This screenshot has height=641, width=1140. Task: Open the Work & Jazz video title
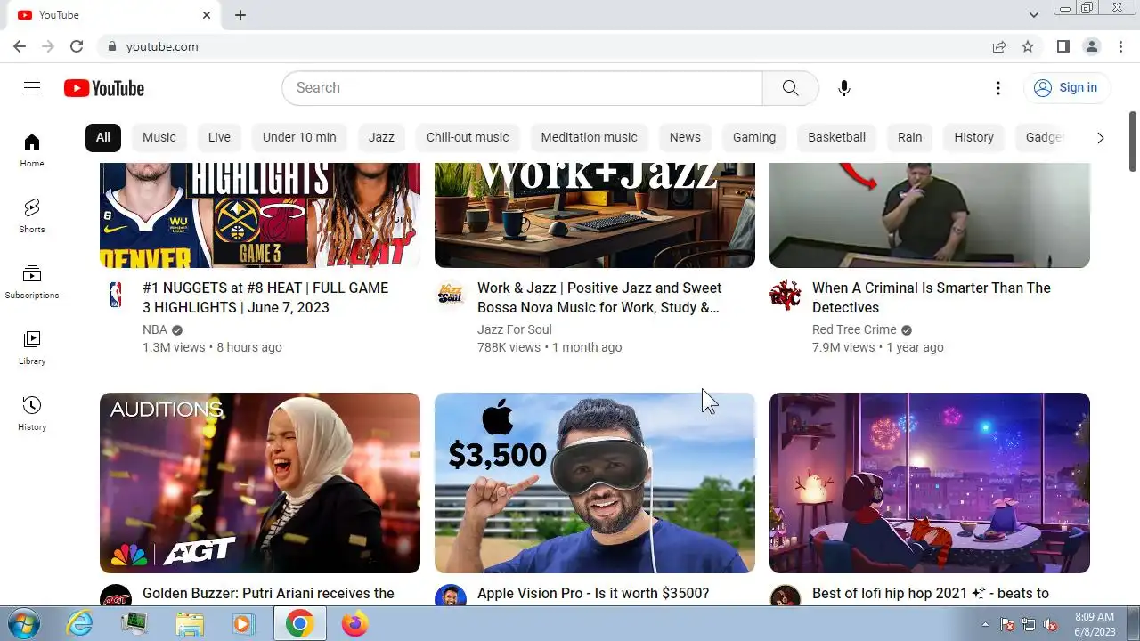[x=599, y=297]
